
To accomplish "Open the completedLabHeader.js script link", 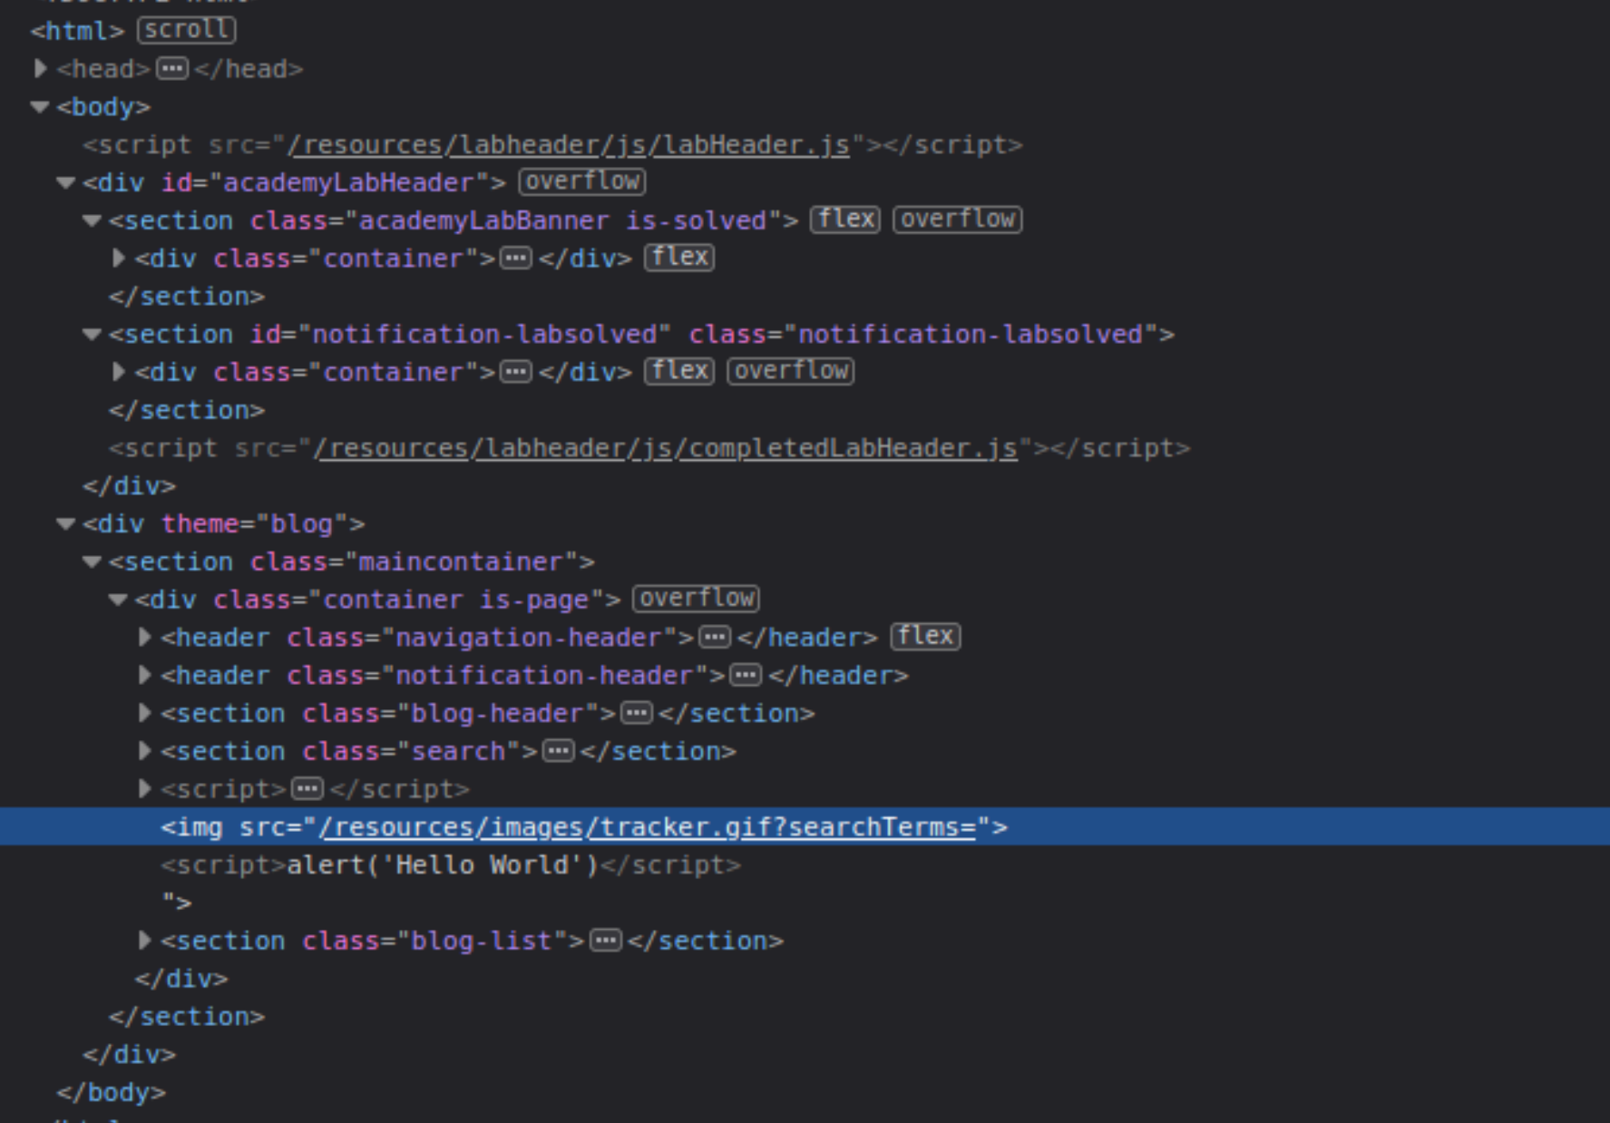I will coord(666,448).
